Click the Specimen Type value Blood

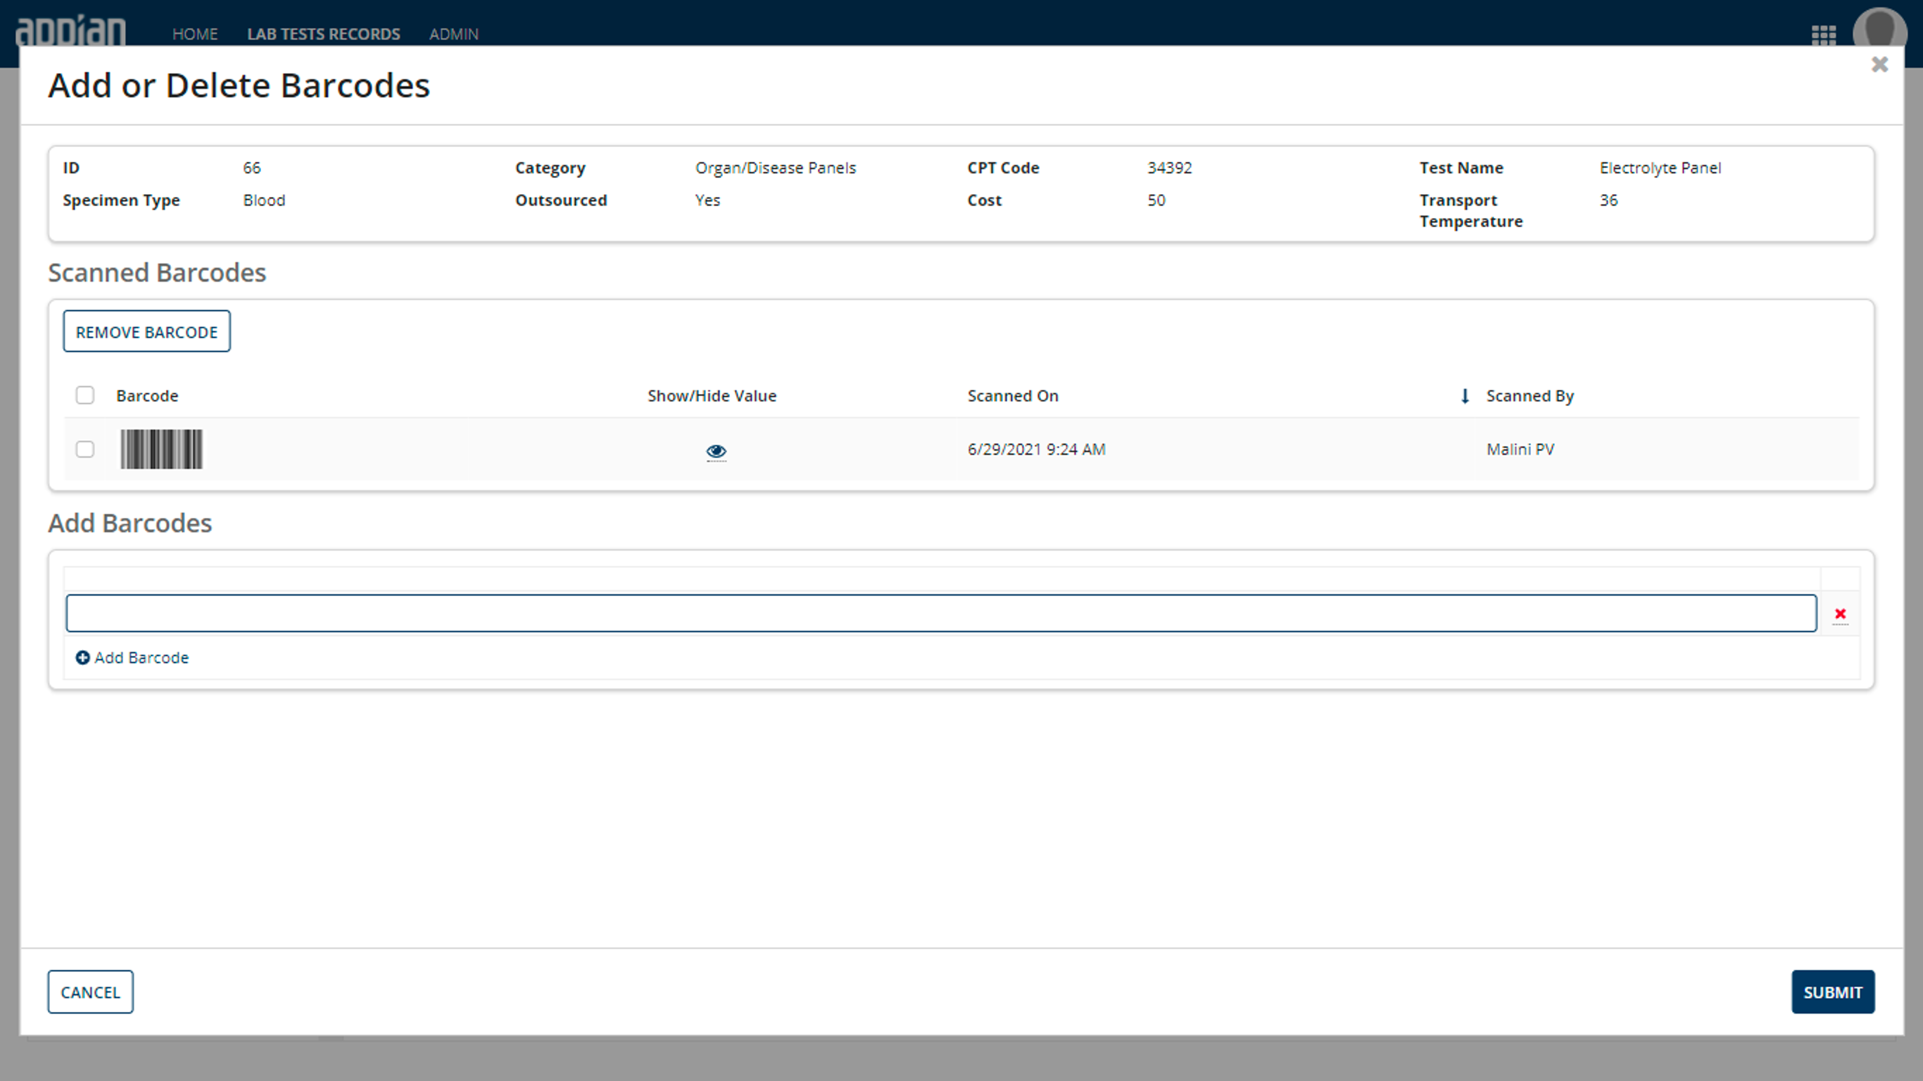(263, 200)
